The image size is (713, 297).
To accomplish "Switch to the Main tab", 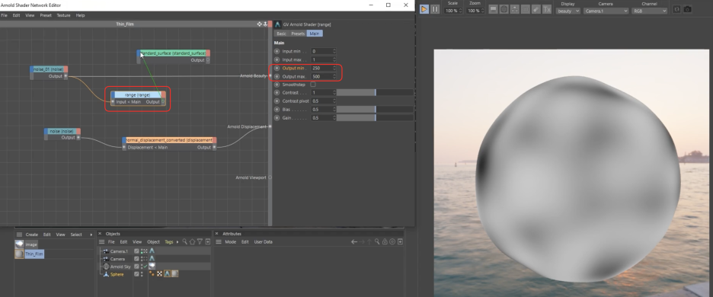I will point(315,34).
